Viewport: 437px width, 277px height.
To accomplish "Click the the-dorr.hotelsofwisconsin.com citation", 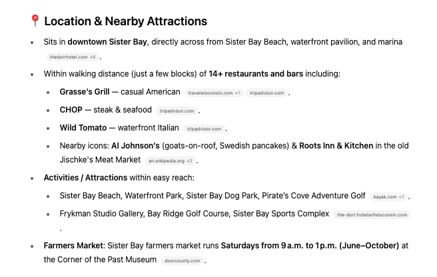I will pyautogui.click(x=372, y=215).
